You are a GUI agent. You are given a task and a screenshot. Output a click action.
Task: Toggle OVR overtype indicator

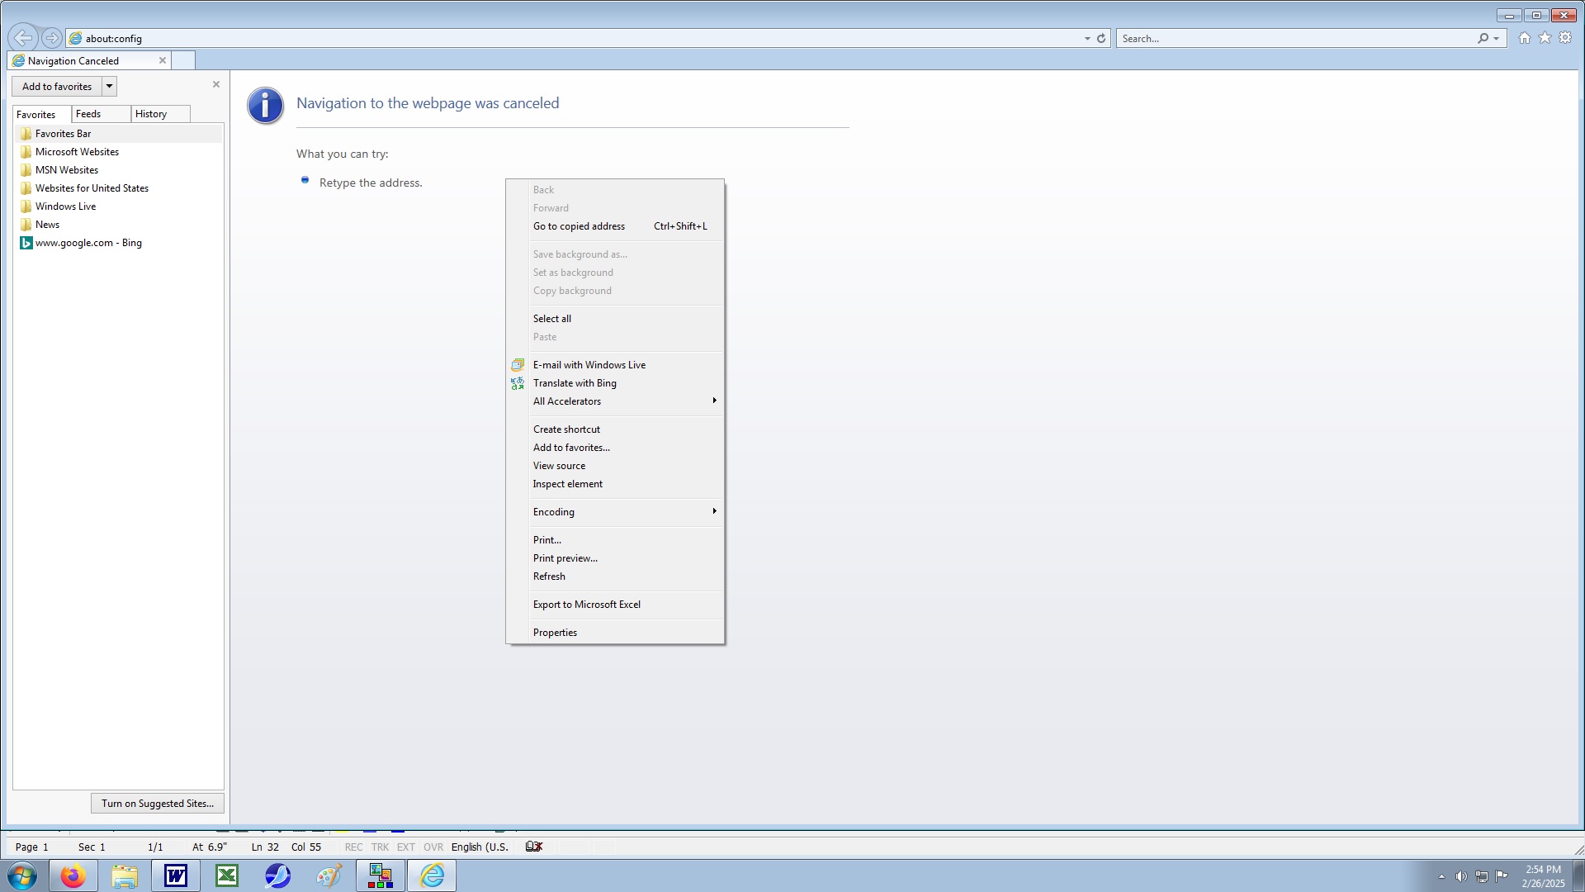433,847
